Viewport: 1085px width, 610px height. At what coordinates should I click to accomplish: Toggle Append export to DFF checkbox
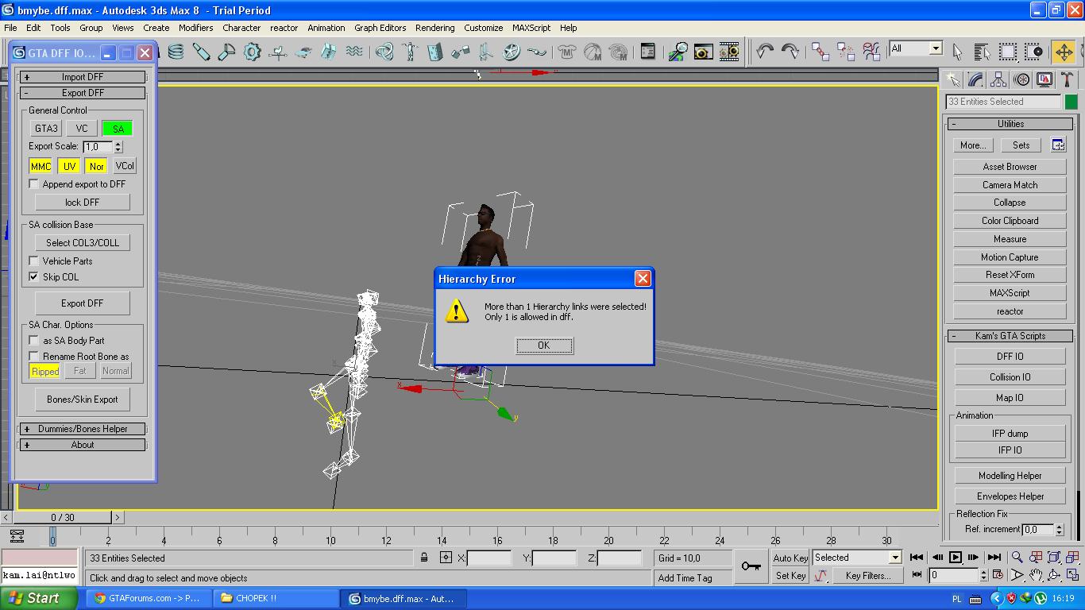click(x=34, y=184)
